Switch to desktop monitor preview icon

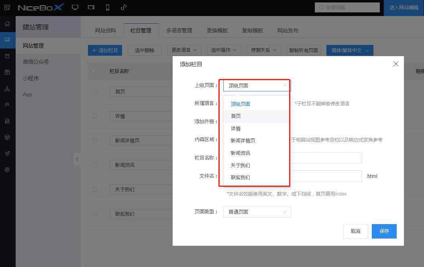pos(75,8)
